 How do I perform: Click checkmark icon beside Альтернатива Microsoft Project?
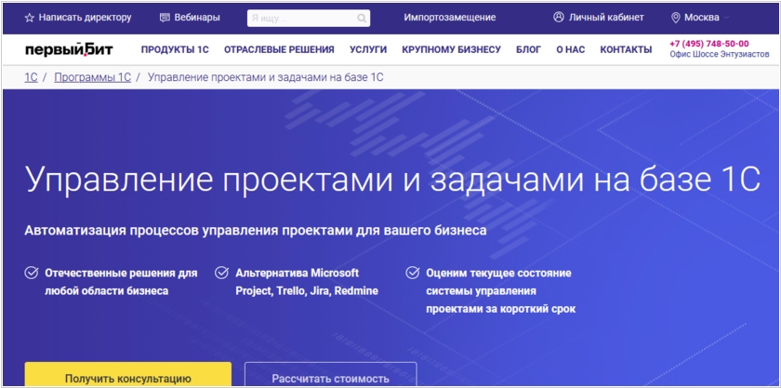(x=221, y=273)
